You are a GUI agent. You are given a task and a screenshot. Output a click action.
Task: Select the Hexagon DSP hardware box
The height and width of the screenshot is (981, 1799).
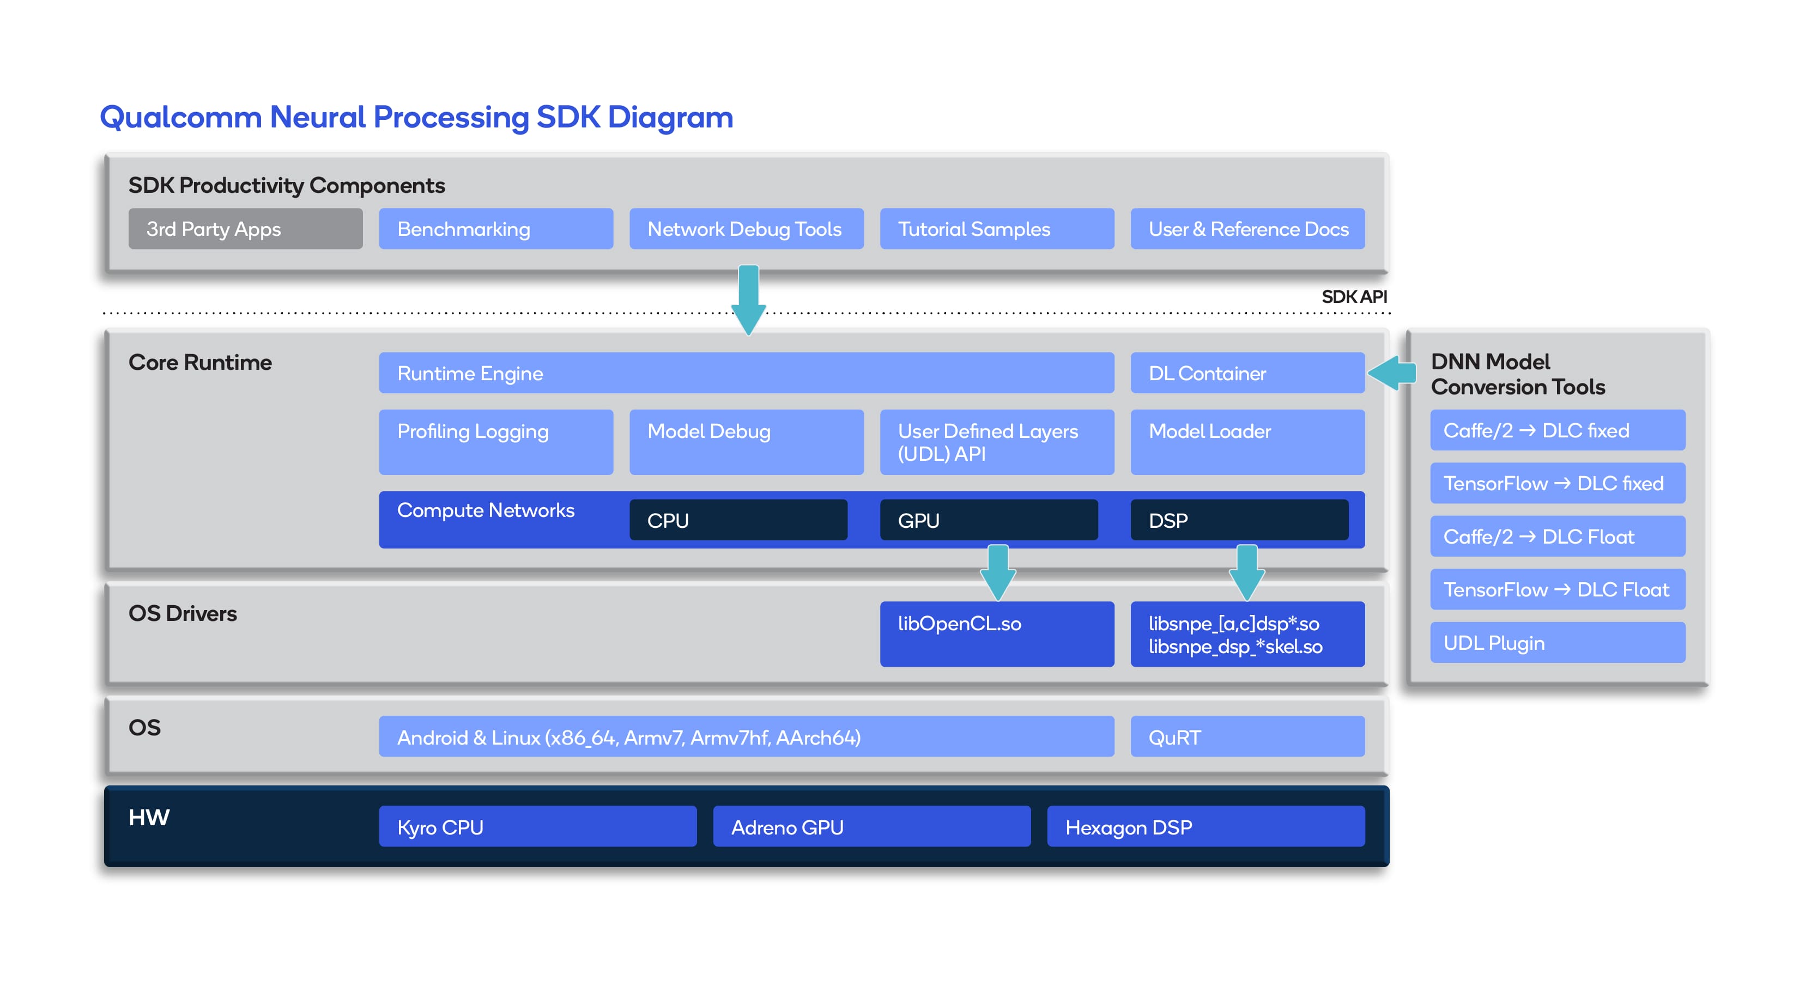tap(1206, 827)
